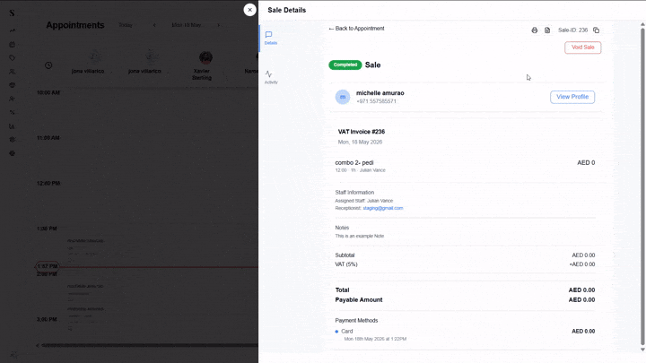Go to next day in Appointments calendar

(x=218, y=25)
